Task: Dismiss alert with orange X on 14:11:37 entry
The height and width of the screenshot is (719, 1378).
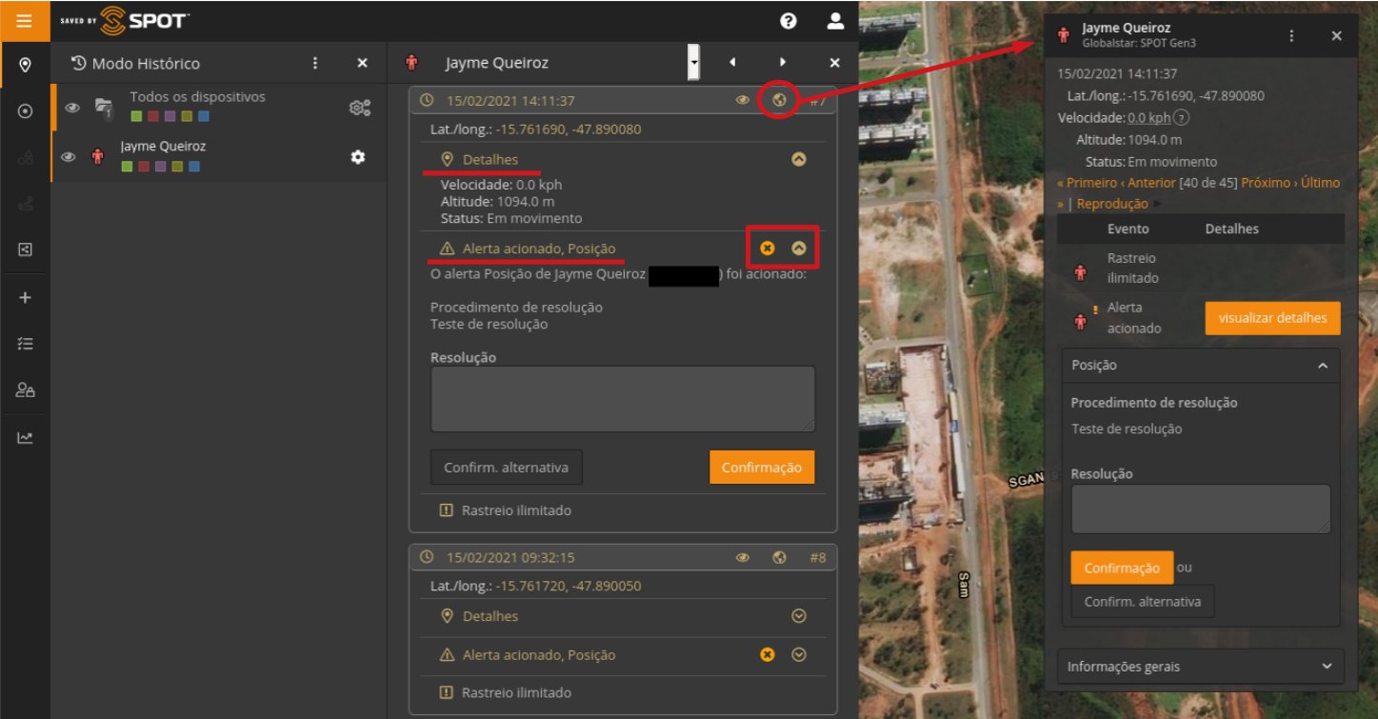Action: [768, 249]
